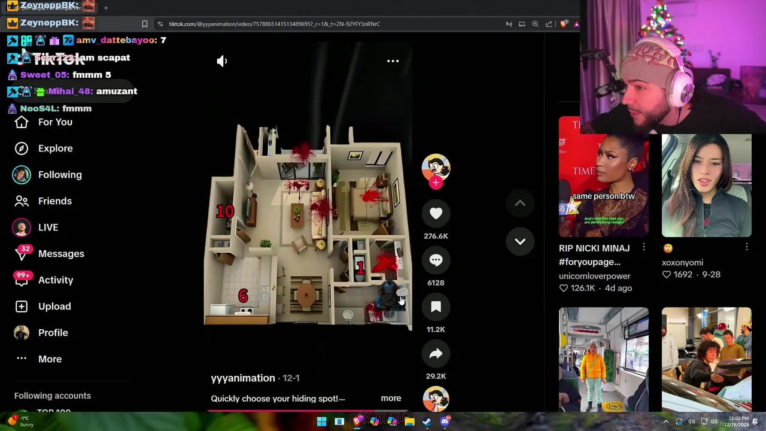Open the weather widget showing Sunny
The image size is (766, 431).
[x=22, y=421]
